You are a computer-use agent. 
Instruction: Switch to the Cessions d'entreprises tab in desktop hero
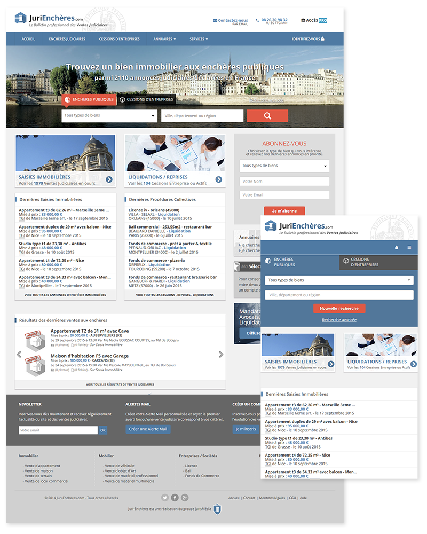coord(146,99)
